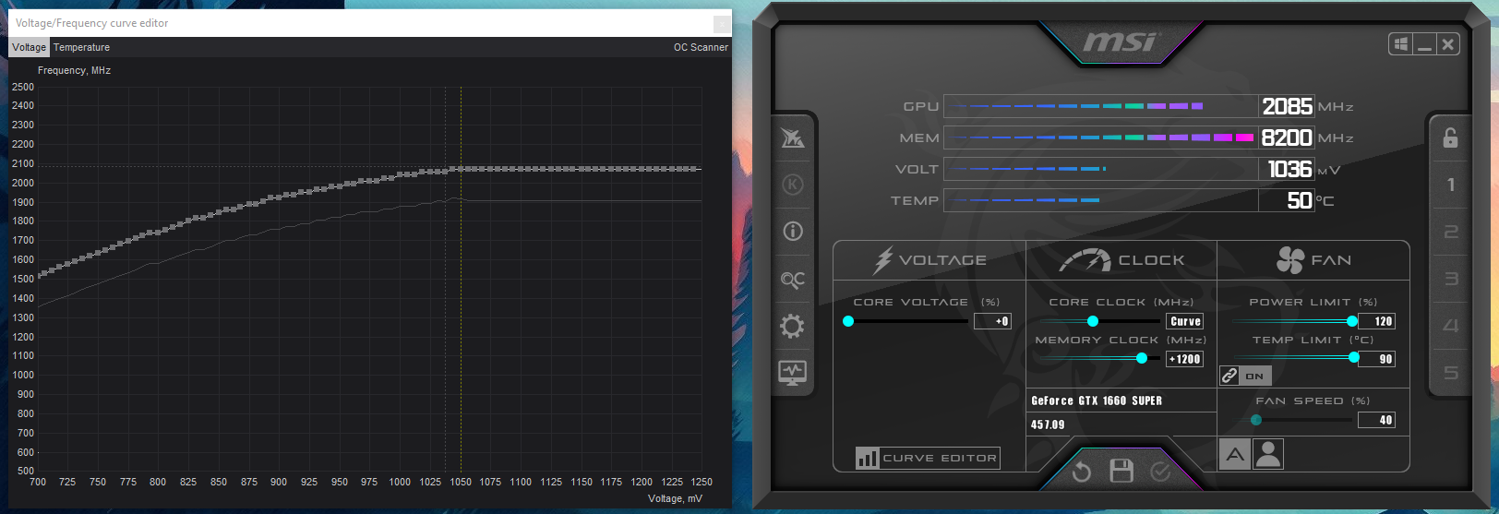Screen dimensions: 1499x514
Task: Open the system information icon
Action: click(793, 232)
